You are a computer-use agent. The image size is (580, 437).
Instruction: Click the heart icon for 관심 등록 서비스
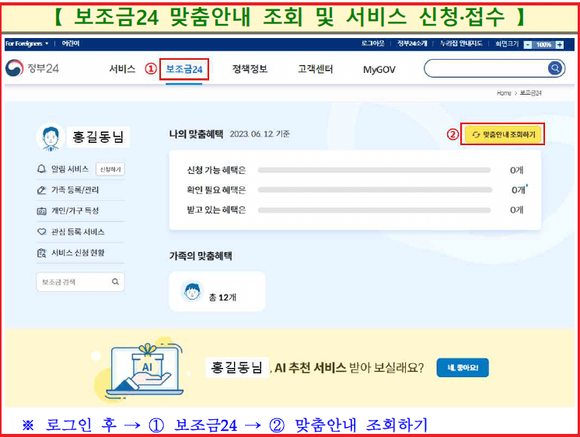click(41, 231)
